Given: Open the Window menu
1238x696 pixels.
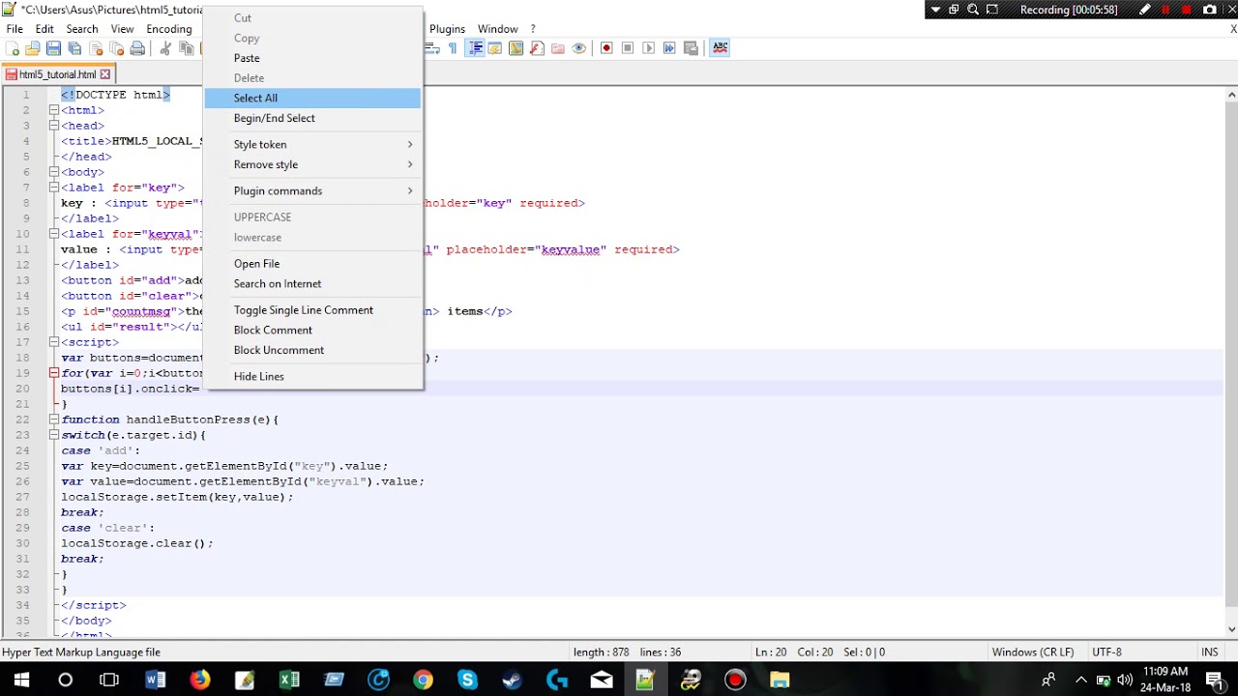Looking at the screenshot, I should pyautogui.click(x=498, y=29).
